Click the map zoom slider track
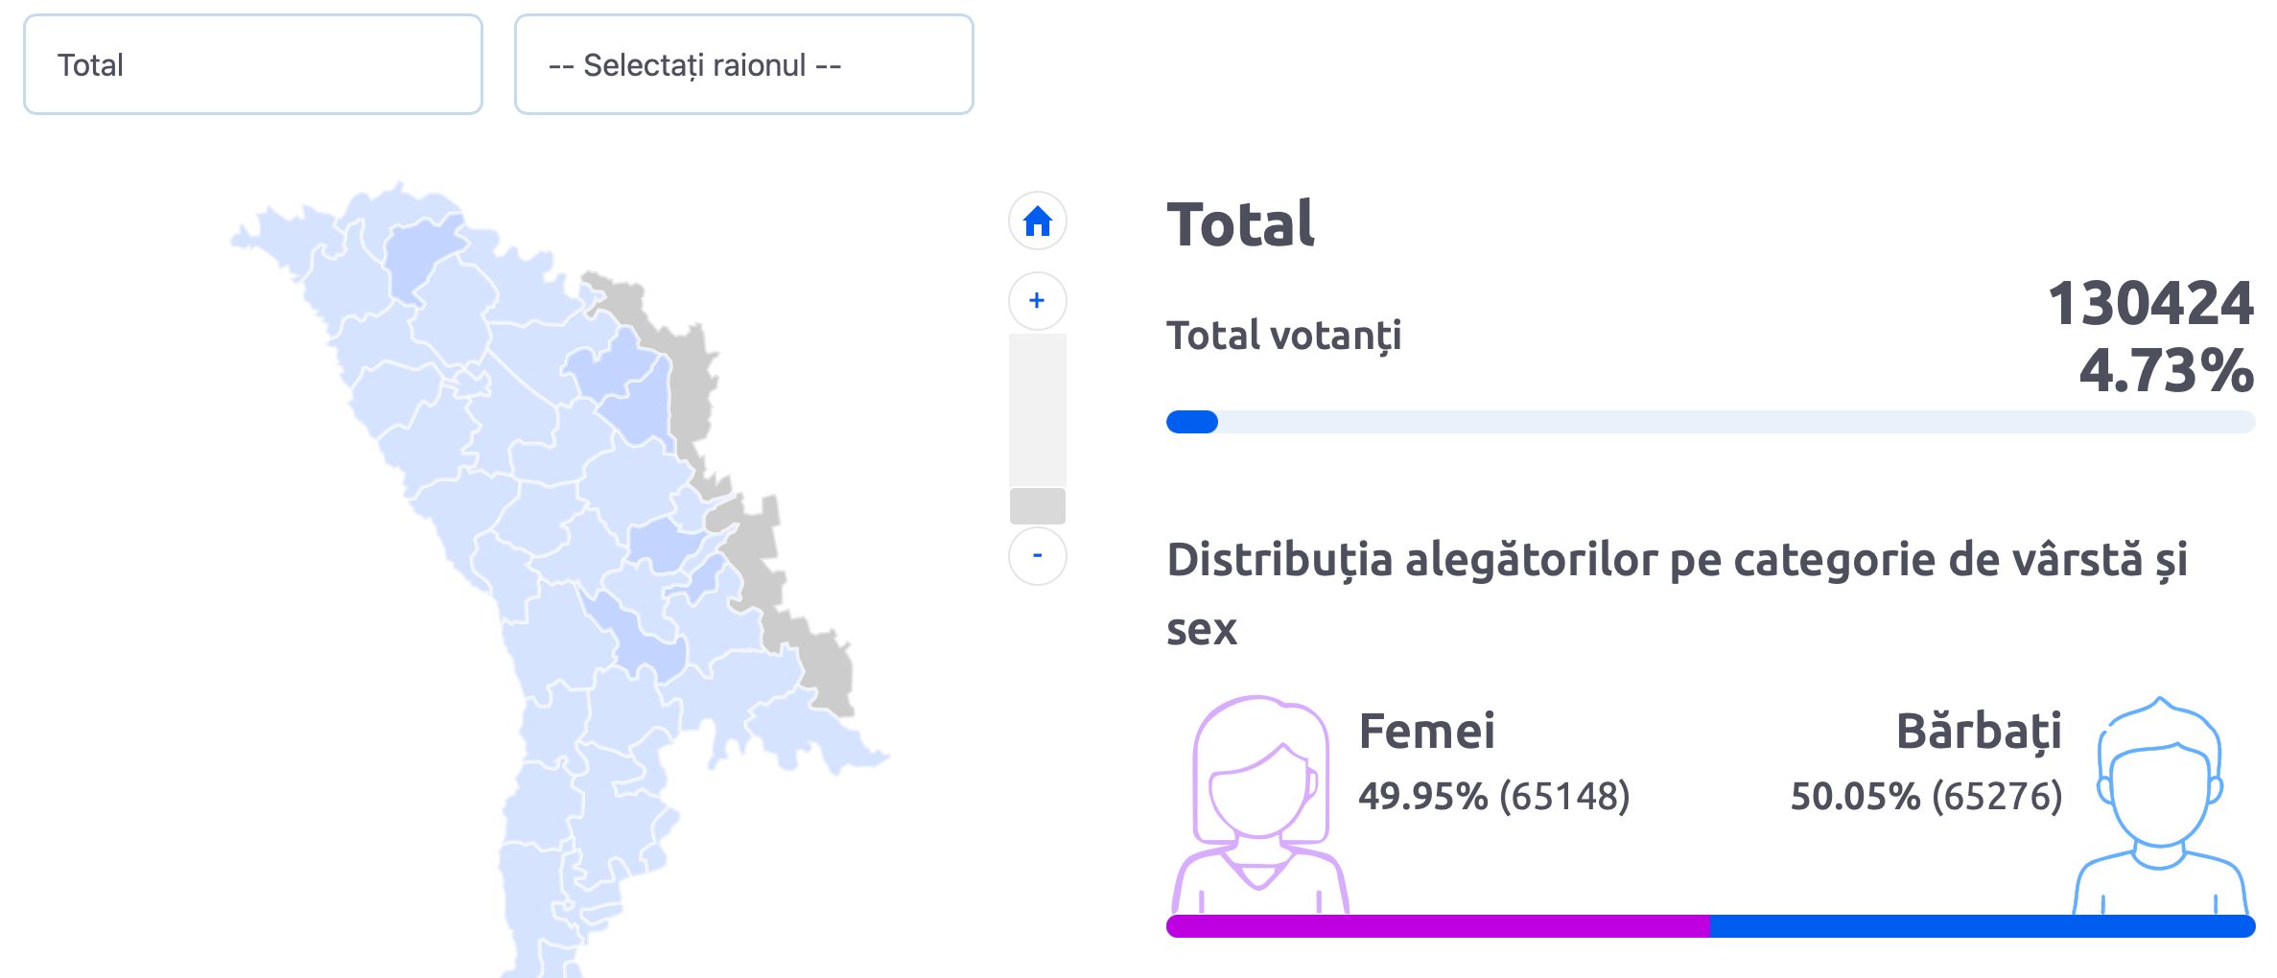Image resolution: width=2277 pixels, height=978 pixels. (1037, 410)
